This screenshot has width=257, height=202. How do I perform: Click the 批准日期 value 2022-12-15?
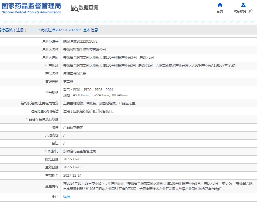[x=72, y=159]
